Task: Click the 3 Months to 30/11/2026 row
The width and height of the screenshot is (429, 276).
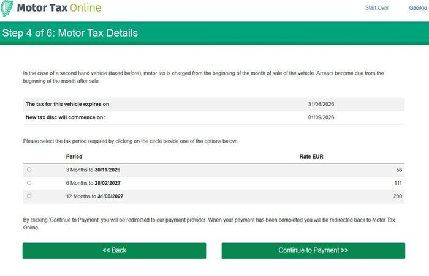Action: click(x=214, y=170)
